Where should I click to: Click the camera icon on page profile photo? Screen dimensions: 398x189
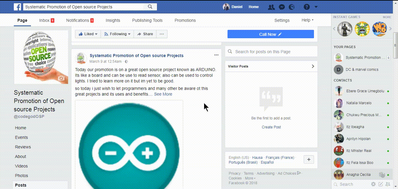61,78
